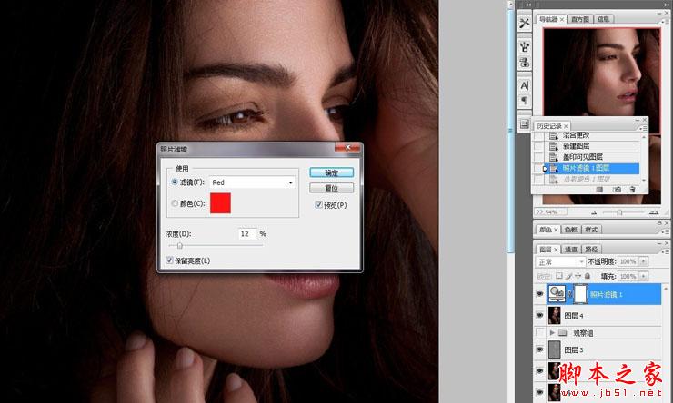This screenshot has width=673, height=403.
Task: Hide the 照片滤镜 1 layer eye
Action: coord(540,294)
